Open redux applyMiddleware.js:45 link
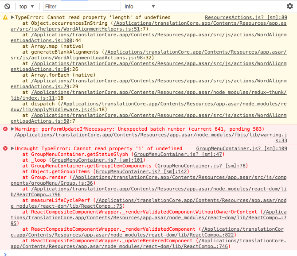 tap(148, 107)
